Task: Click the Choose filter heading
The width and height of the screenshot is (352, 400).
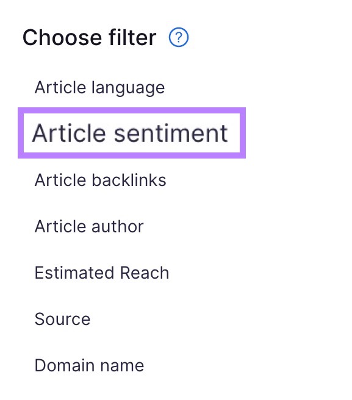Action: [x=89, y=38]
